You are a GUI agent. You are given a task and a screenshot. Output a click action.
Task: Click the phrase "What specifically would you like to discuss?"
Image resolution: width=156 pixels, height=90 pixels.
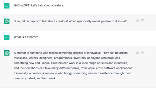click(x=97, y=21)
